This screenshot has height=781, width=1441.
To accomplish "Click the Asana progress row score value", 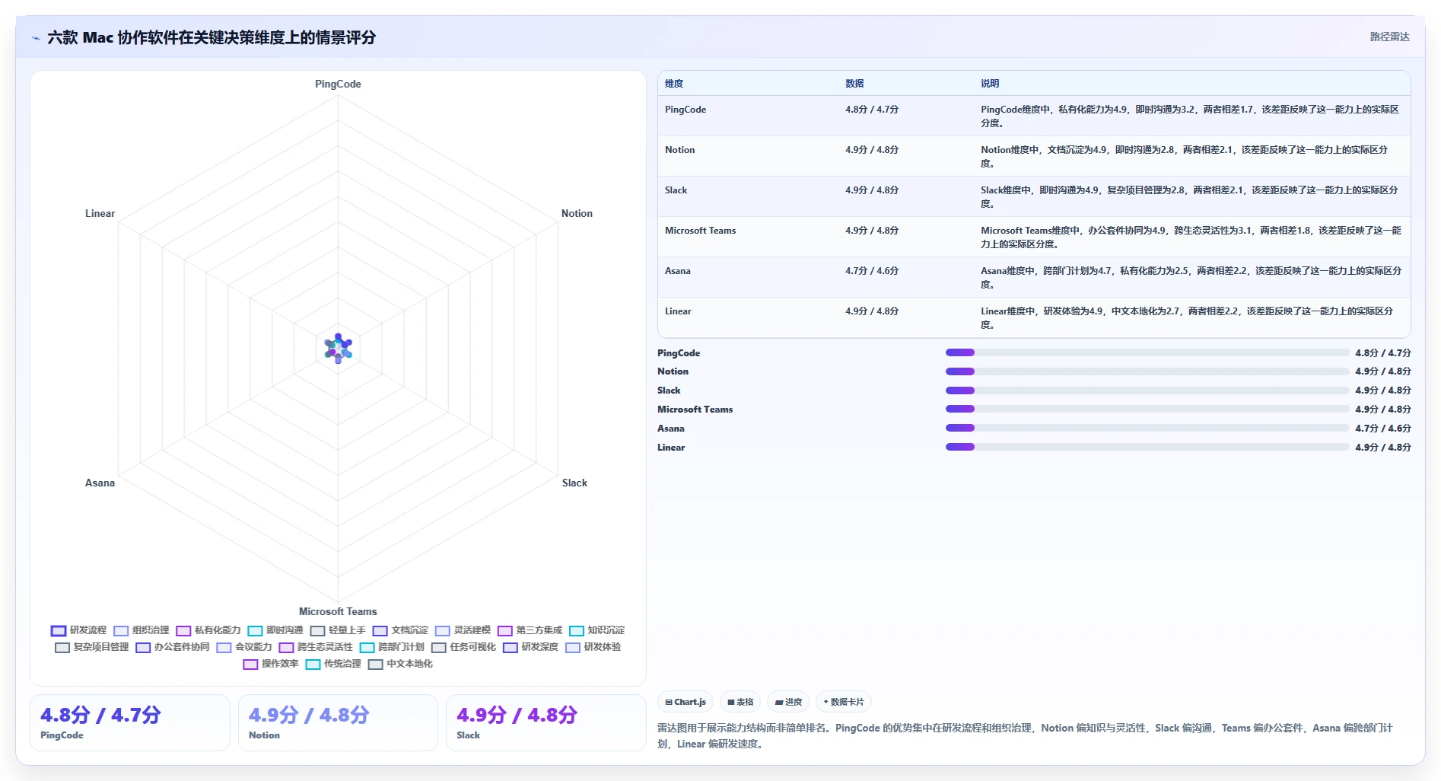I will 1382,429.
